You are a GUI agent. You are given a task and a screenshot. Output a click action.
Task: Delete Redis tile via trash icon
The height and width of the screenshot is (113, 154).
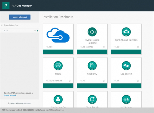pyautogui.click(x=70, y=81)
